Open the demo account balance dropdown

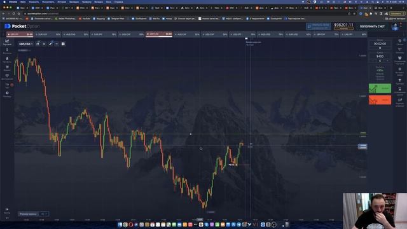(343, 26)
